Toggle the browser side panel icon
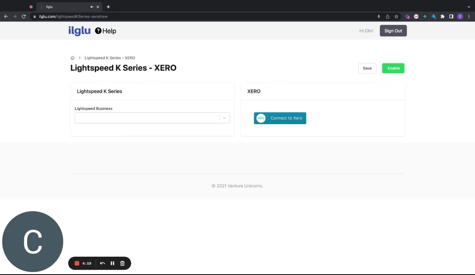The height and width of the screenshot is (275, 475). click(x=451, y=16)
